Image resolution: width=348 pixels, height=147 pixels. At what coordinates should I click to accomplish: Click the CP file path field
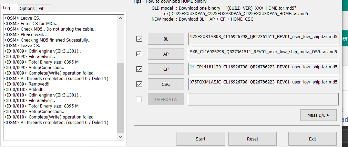(264, 69)
